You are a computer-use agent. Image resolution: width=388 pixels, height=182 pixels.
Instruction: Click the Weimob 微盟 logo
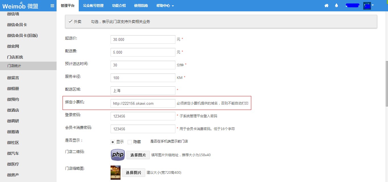20,6
